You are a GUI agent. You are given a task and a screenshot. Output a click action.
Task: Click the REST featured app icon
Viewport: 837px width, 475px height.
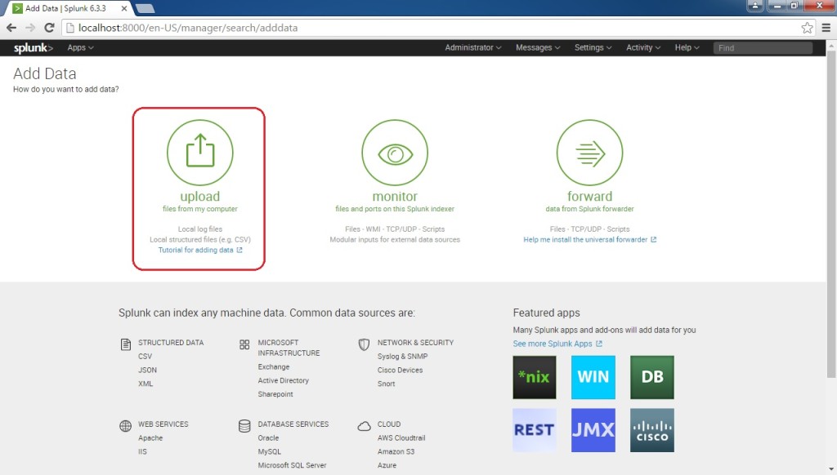(534, 430)
